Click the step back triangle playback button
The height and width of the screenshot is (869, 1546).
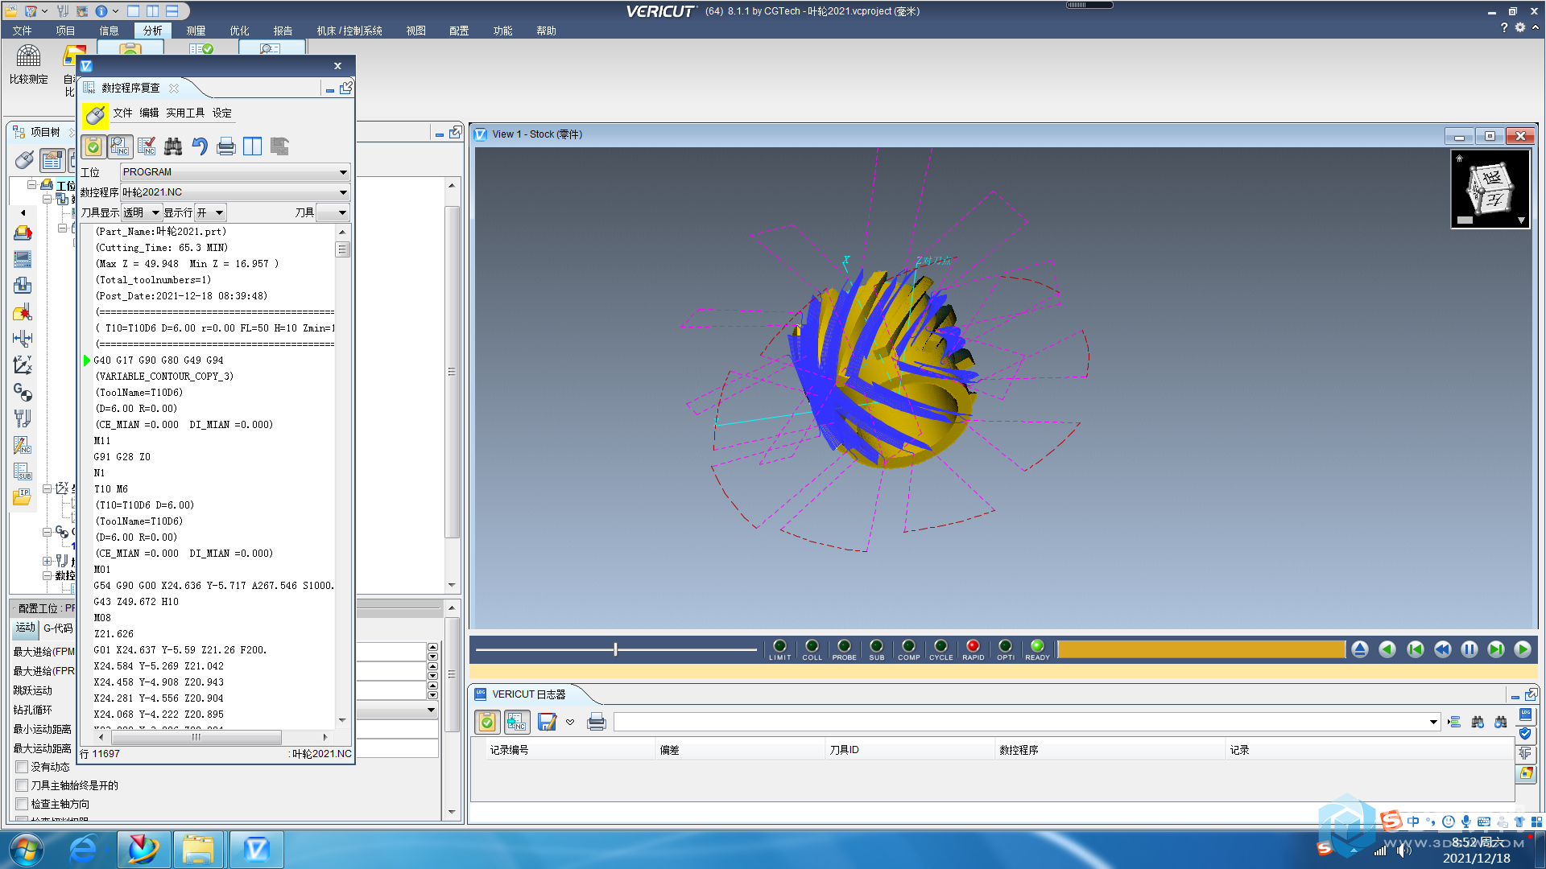[1387, 649]
